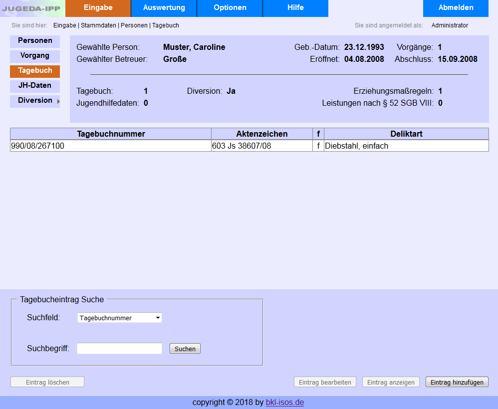Sort by Aktenzeichen column header
Screen dimensions: 498x409
click(262, 134)
